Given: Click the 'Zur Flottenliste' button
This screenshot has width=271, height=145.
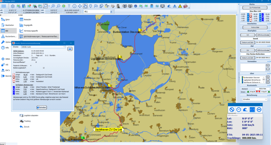Looking at the screenshot, I should click(254, 7).
